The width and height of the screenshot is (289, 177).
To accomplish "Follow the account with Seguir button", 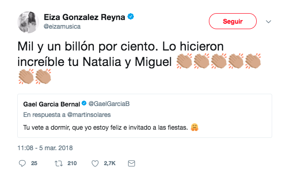I will click(x=233, y=21).
